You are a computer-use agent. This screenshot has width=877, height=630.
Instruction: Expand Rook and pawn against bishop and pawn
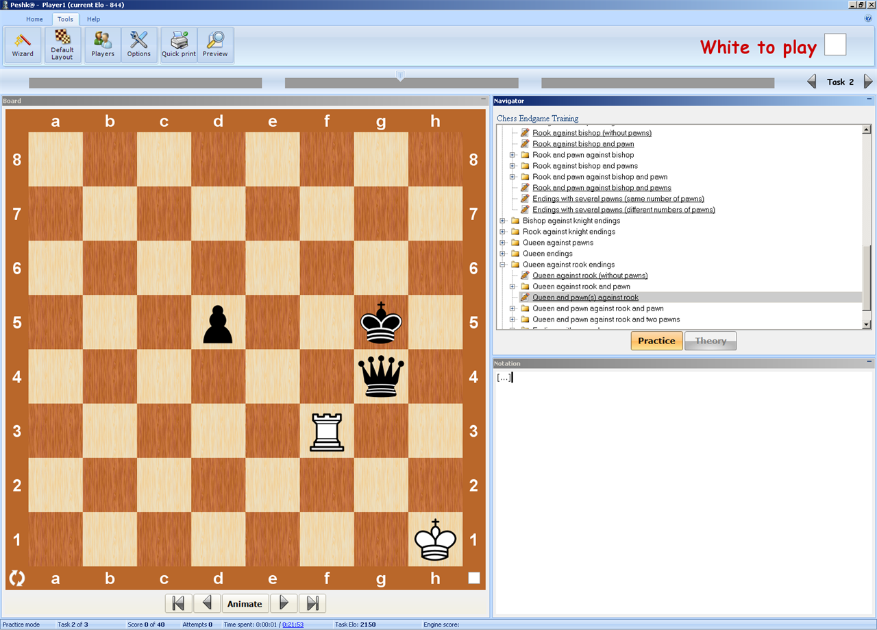coord(512,177)
